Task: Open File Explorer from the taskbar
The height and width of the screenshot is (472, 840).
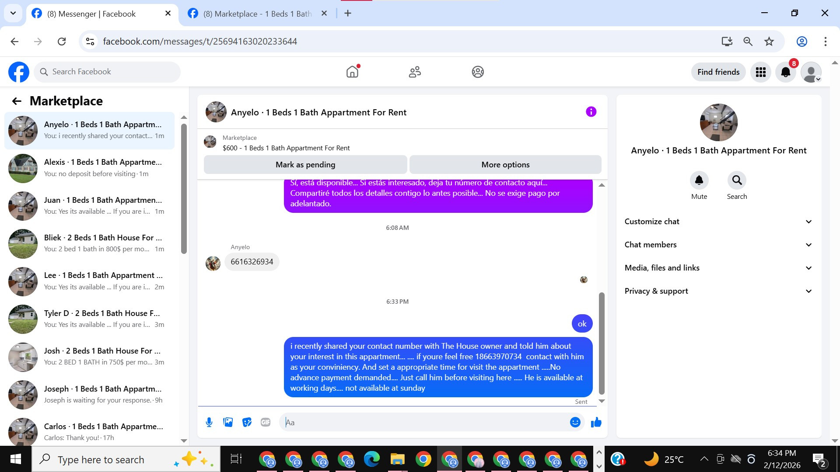Action: (x=397, y=459)
